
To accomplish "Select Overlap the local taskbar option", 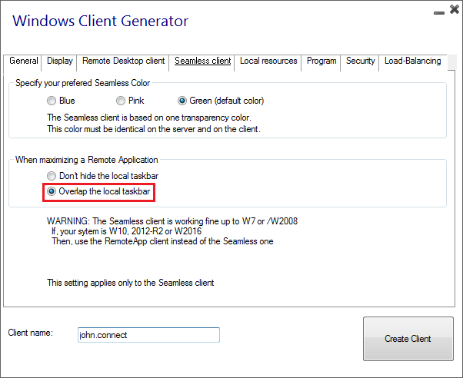I will point(98,191).
